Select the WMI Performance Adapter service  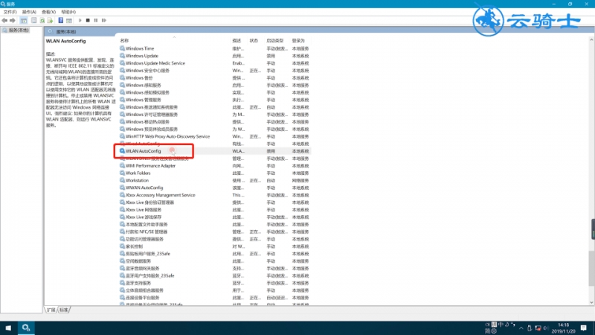tap(151, 166)
